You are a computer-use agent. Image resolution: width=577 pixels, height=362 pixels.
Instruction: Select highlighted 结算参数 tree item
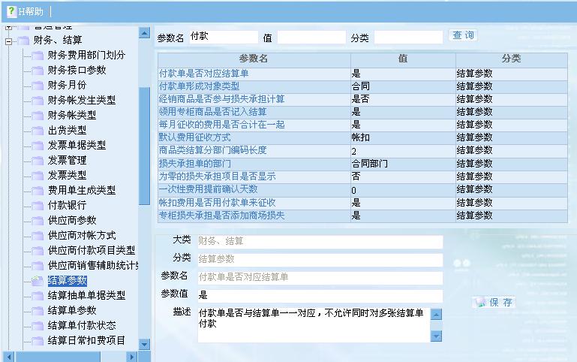tap(68, 281)
